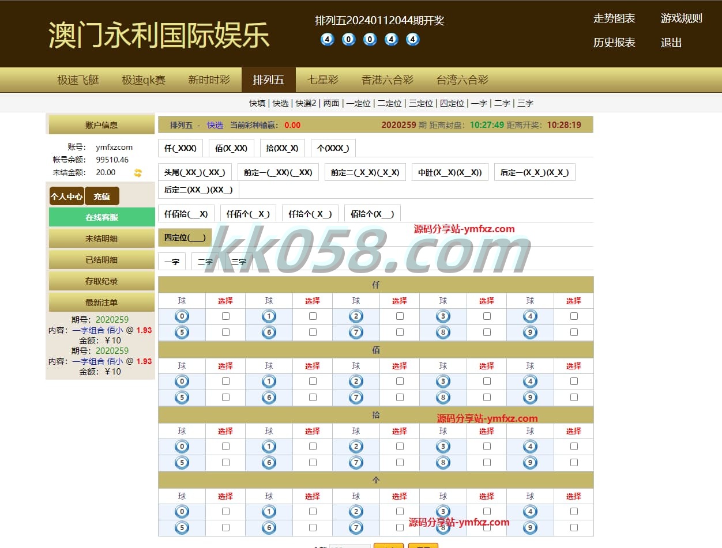Open the 两面 sub-navigation link

(x=331, y=103)
